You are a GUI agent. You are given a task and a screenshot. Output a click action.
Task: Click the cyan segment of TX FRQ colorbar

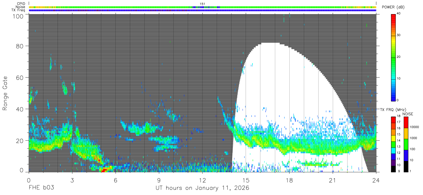click(393, 150)
